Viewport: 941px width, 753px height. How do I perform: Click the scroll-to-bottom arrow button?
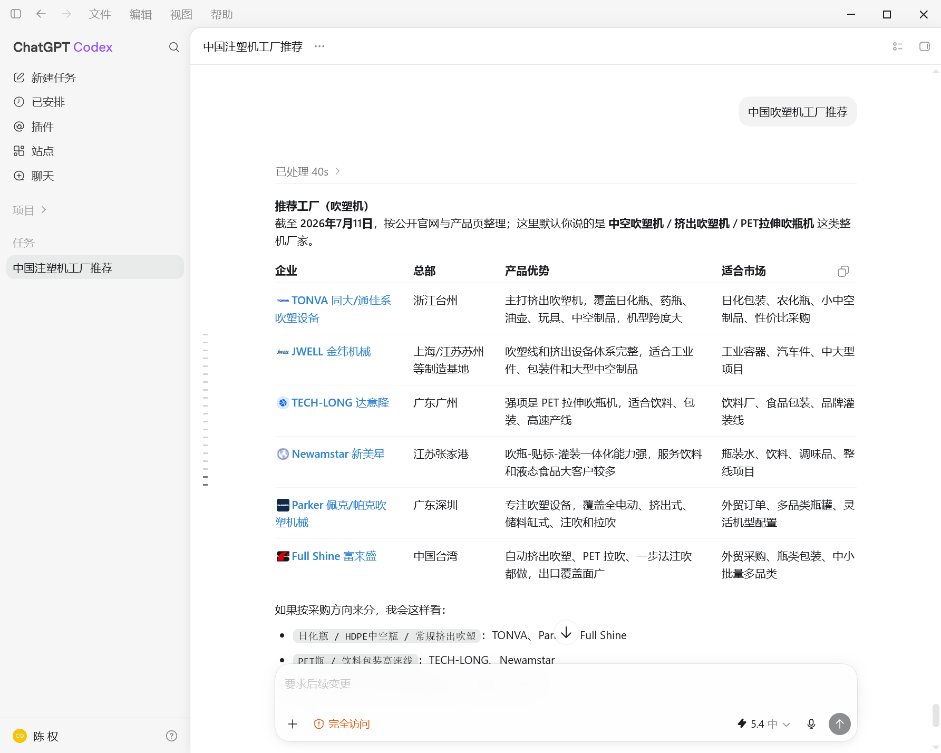(566, 632)
